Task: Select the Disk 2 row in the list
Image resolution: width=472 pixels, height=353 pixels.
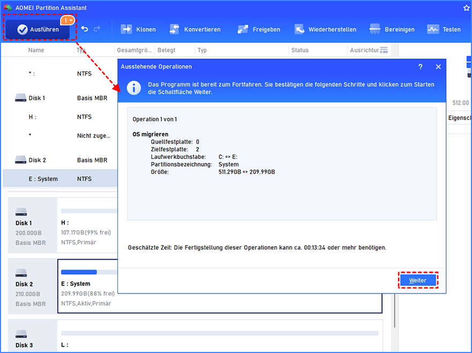Action: [x=60, y=160]
